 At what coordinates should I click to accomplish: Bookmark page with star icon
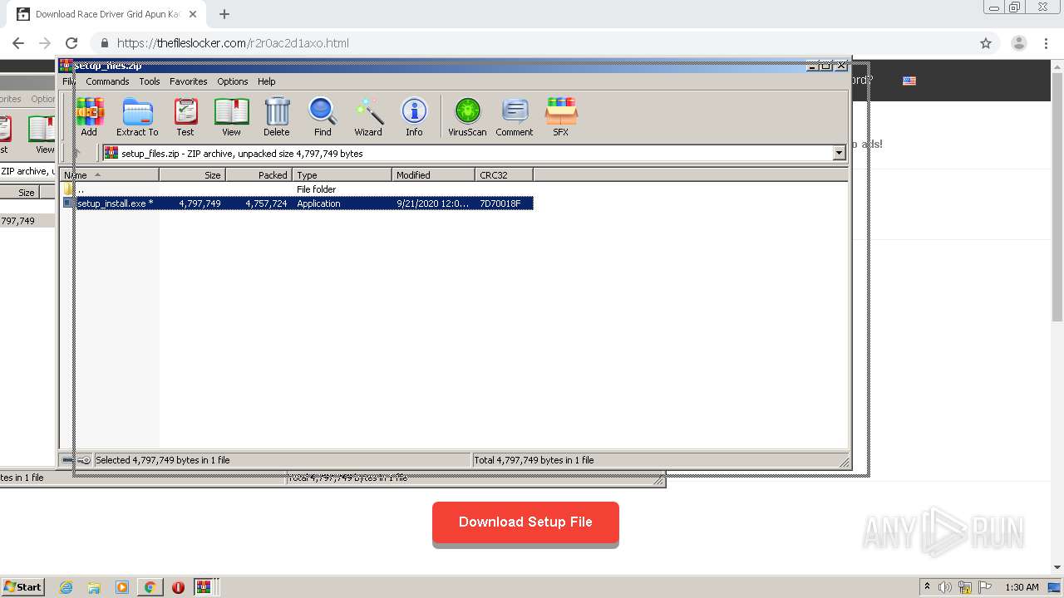986,43
